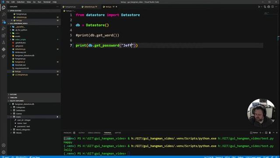280x158 pixels.
Task: Open the run button dropdown arrow
Action: 262,7
